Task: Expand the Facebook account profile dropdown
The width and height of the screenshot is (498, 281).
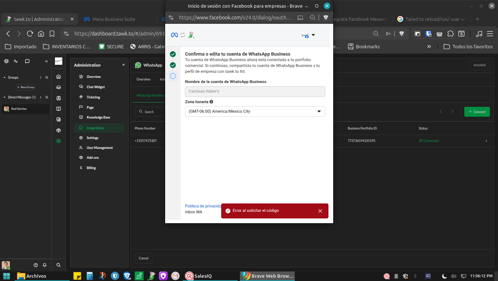Action: 308,35
